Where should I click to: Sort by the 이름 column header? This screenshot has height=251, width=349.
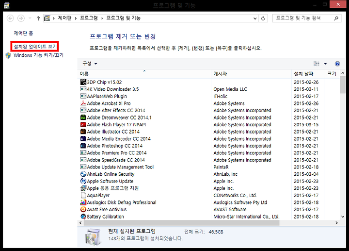(144, 74)
